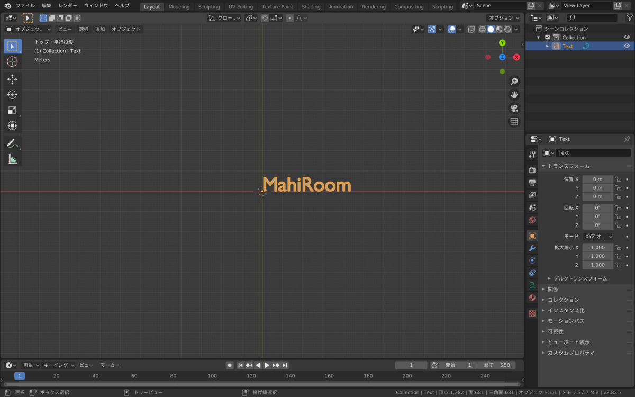The height and width of the screenshot is (397, 635).
Task: Open the World properties tab
Action: (532, 220)
